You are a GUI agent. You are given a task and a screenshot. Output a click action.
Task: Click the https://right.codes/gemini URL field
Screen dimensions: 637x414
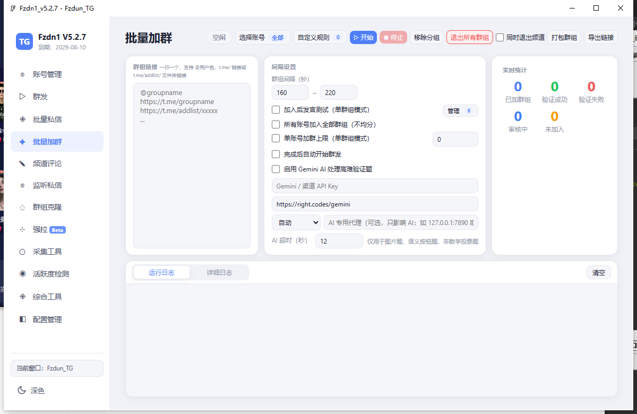[x=375, y=204]
